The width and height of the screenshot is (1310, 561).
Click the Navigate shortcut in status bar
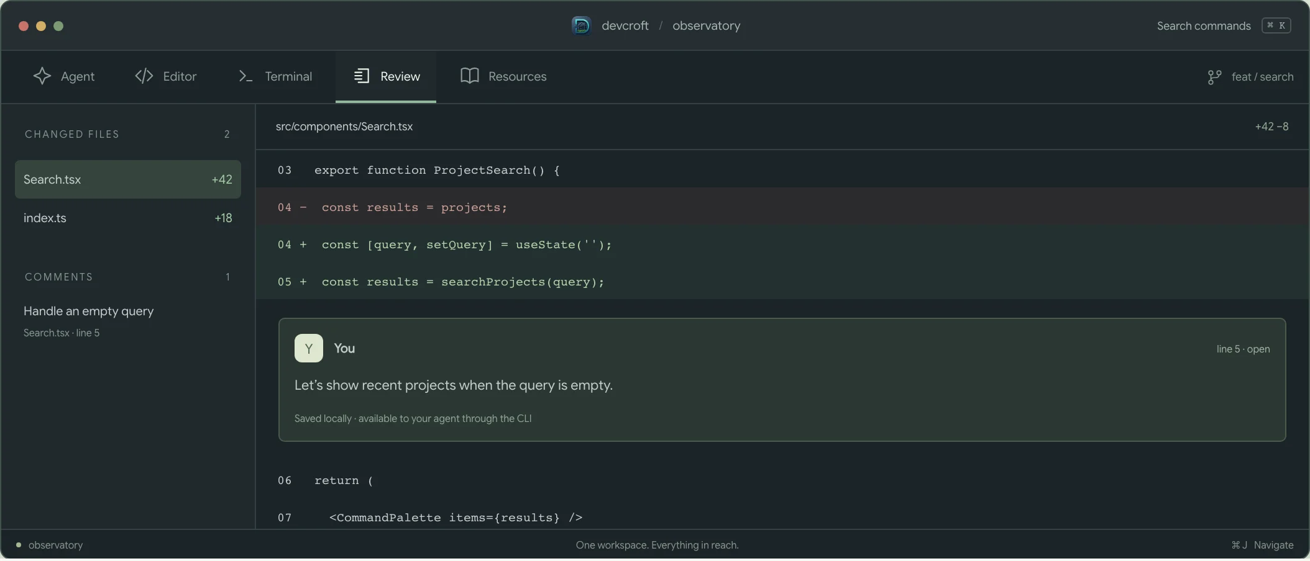point(1263,545)
